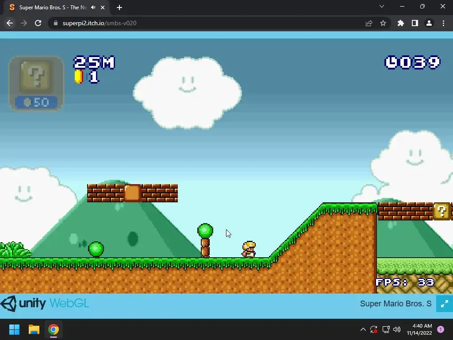
Task: Open File Explorer from the taskbar
Action: [34, 329]
